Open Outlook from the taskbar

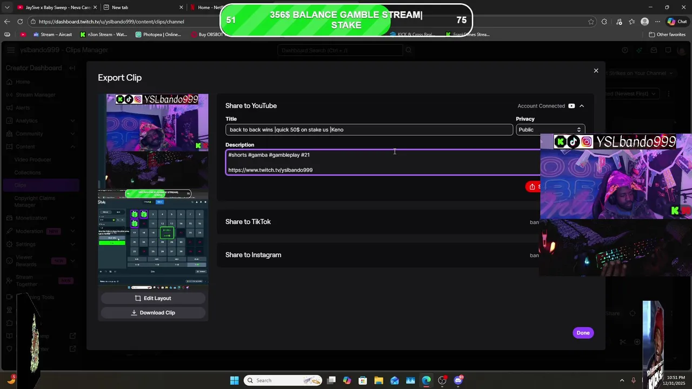(x=395, y=380)
